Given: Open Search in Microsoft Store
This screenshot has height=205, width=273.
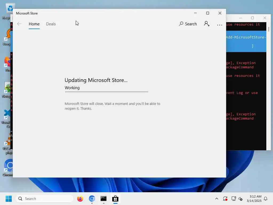Looking at the screenshot, I should (188, 24).
